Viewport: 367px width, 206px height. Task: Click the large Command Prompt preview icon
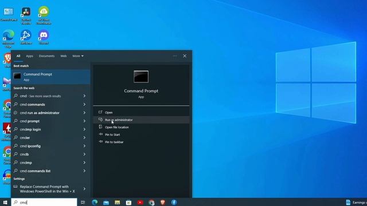pos(141,77)
